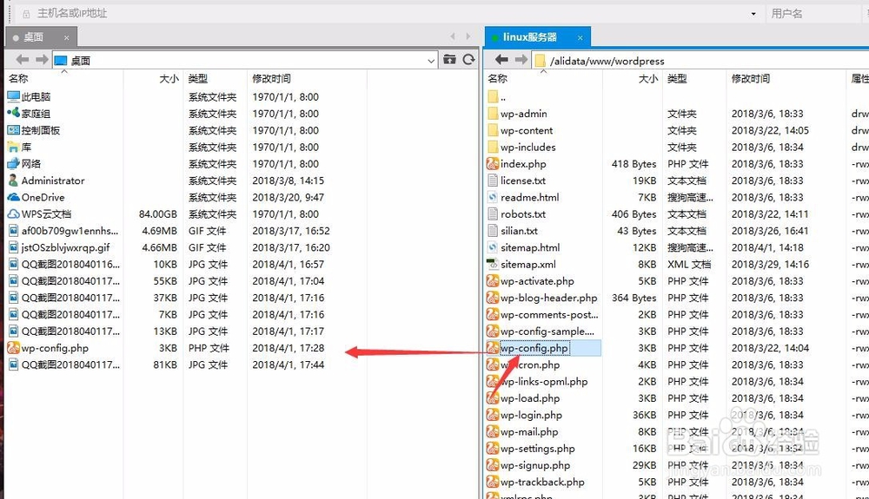
Task: Select the jstOSzblvjwxrqp.gif file
Action: coord(65,247)
